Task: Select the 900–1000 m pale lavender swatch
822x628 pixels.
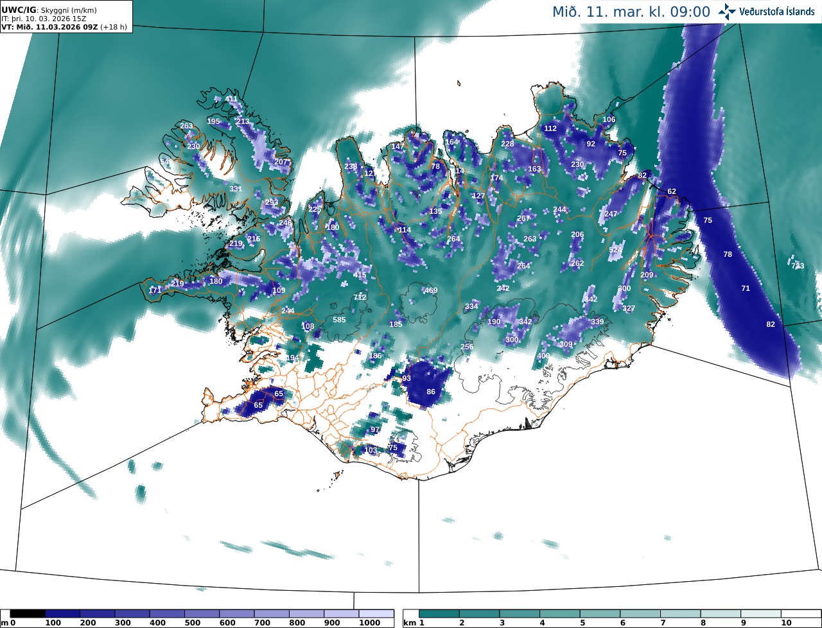Action: click(341, 614)
